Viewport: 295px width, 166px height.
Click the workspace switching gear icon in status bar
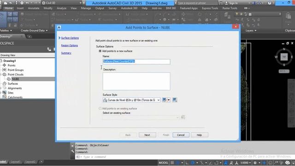(255, 163)
